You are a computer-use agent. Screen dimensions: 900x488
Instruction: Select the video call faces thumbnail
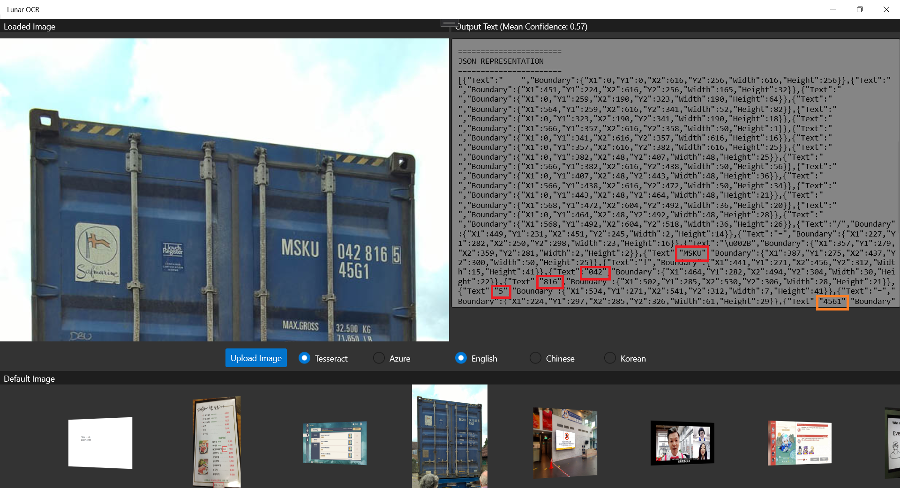pyautogui.click(x=682, y=443)
